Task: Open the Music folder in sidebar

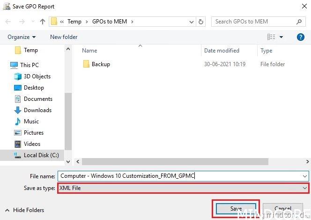Action: click(31, 121)
